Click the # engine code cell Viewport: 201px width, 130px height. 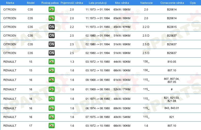coord(172,89)
